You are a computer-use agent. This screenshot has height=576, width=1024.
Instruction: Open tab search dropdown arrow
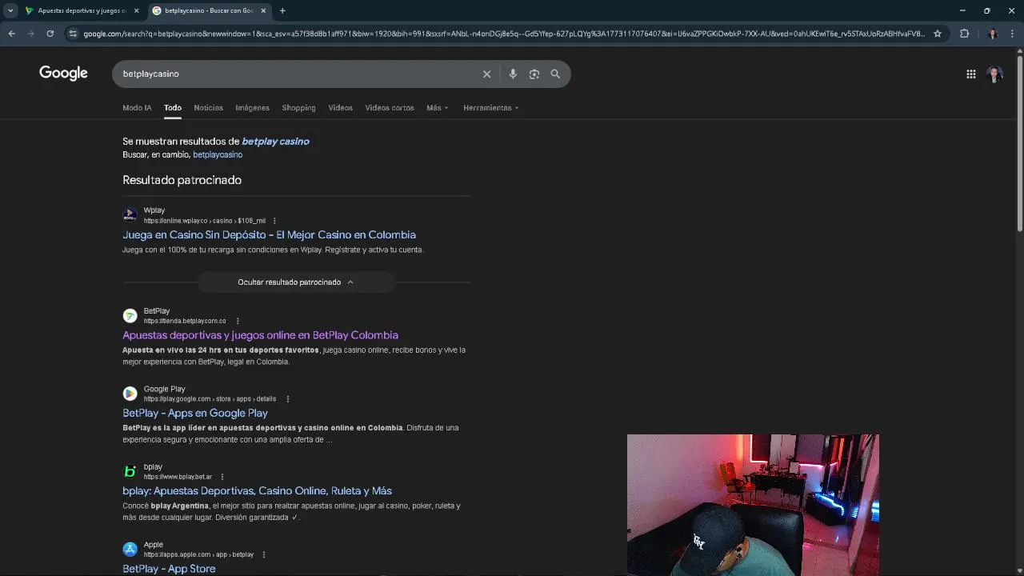10,10
